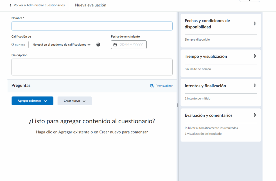Click the help question mark icon

tap(98, 45)
